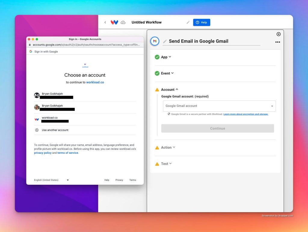This screenshot has width=308, height=232.
Task: Close the step panel with X icon
Action: click(279, 34)
